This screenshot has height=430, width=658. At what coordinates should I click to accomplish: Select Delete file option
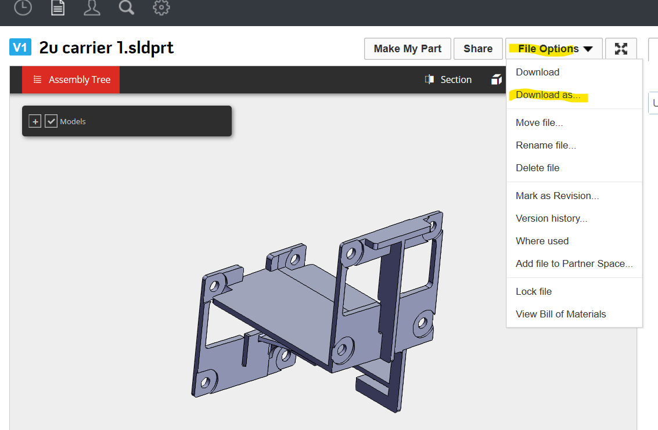[x=574, y=168]
